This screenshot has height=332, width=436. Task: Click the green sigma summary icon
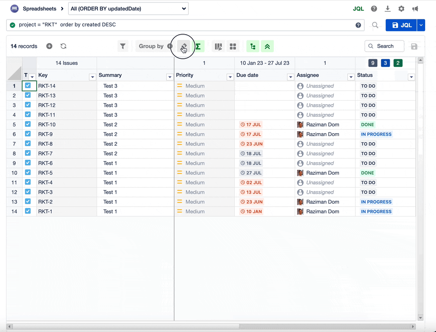(198, 46)
